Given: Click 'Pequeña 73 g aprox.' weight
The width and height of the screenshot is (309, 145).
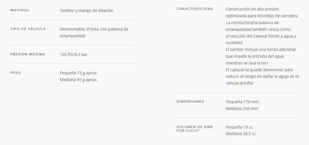Looking at the screenshot, I should pyautogui.click(x=79, y=73).
